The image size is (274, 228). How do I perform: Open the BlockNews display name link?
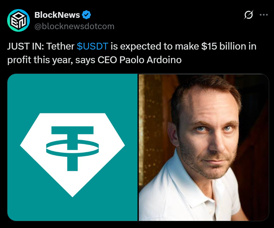pyautogui.click(x=57, y=15)
